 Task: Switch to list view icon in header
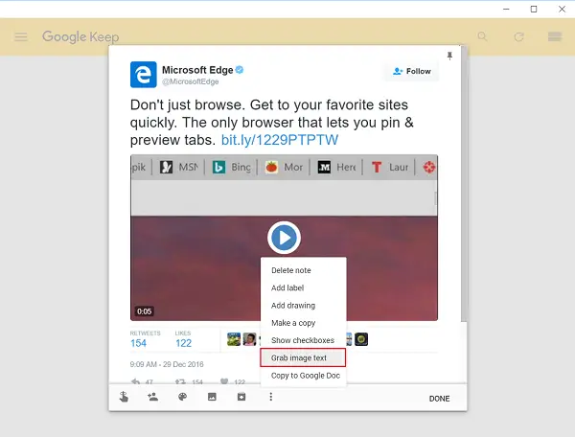[x=555, y=36]
